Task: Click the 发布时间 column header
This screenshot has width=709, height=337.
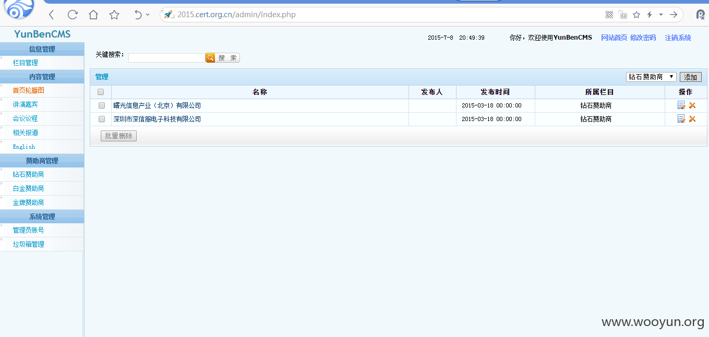Action: tap(495, 92)
